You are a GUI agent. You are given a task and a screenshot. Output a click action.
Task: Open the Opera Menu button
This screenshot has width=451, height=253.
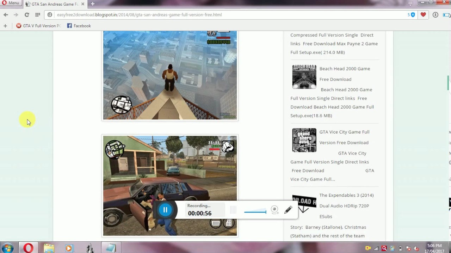tap(11, 3)
